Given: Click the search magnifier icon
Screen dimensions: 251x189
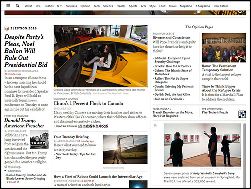Looking at the screenshot, I should (x=17, y=6).
